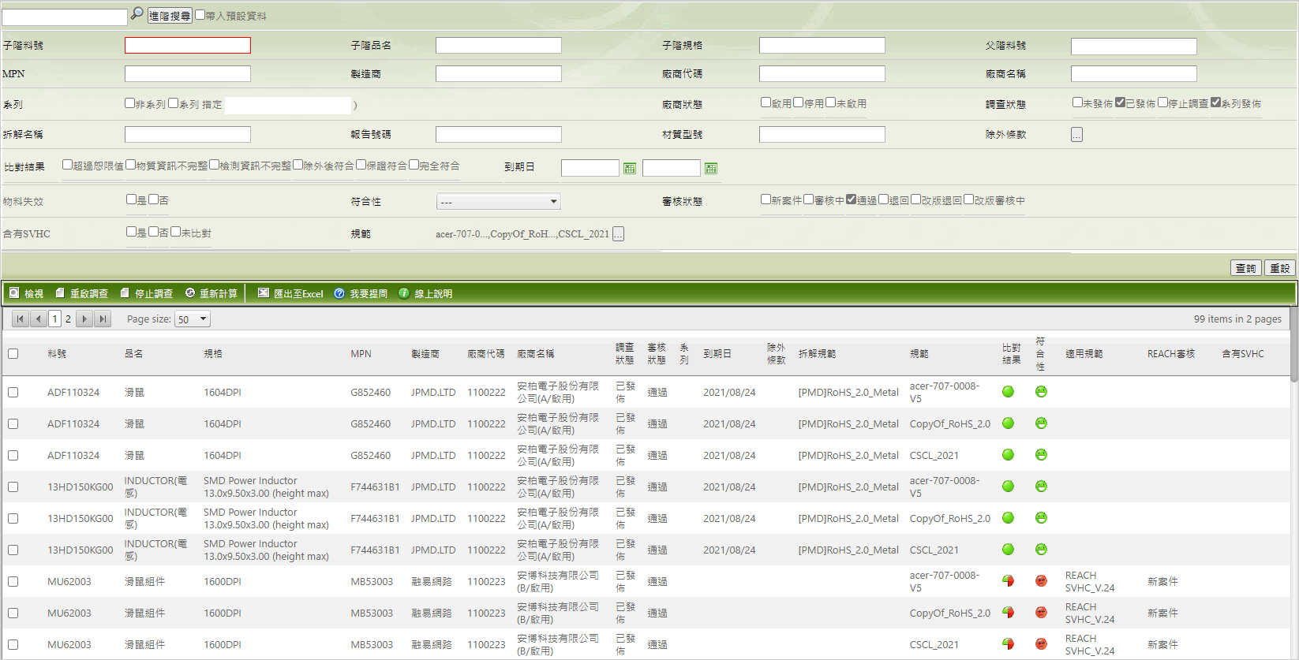1299x660 pixels.
Task: Focus the 子階料號 input field
Action: [x=188, y=46]
